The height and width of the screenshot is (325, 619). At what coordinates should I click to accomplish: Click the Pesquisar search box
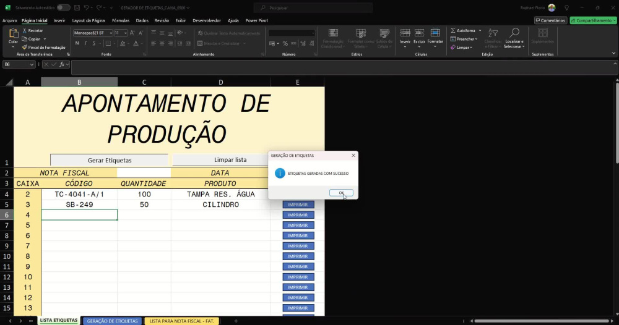313,7
